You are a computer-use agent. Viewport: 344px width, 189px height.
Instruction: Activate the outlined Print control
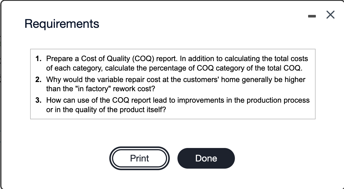pos(140,158)
